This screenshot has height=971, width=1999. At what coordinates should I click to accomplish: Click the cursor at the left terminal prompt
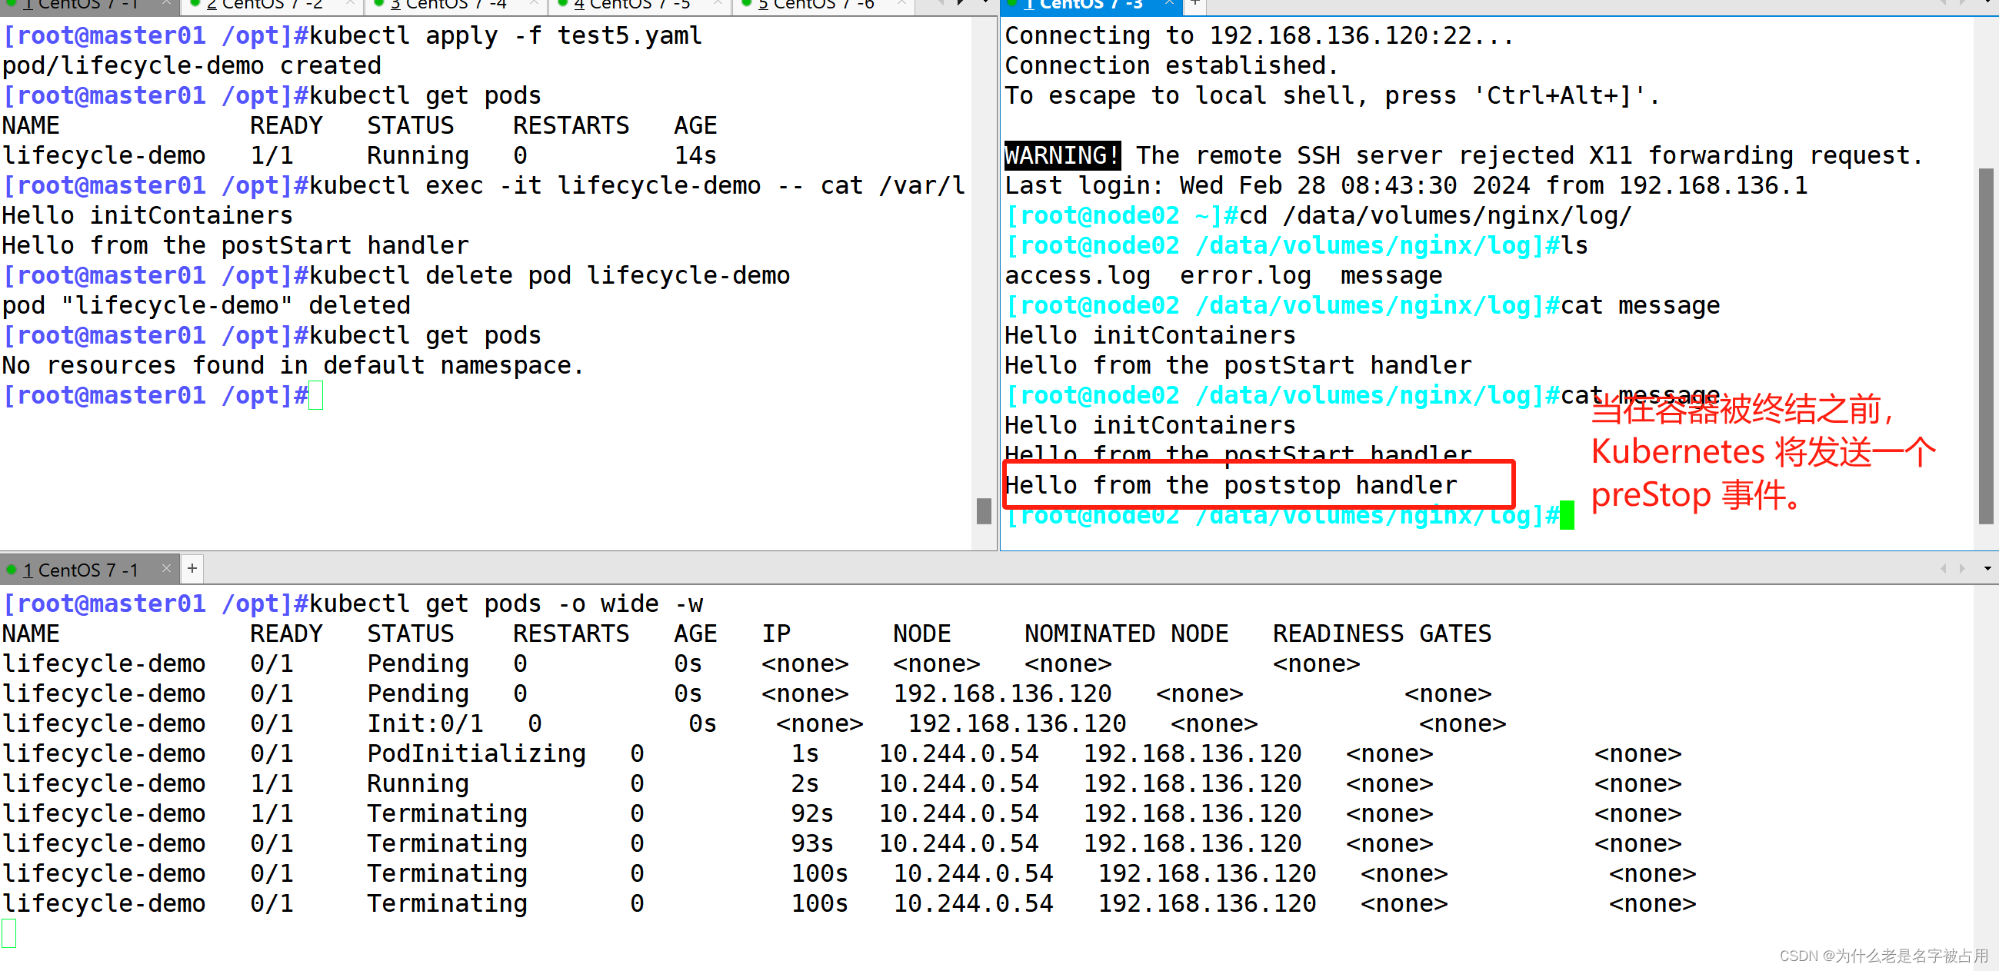pos(316,395)
